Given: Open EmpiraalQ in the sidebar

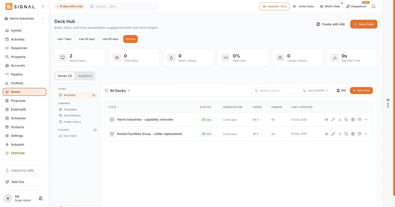Looking at the screenshot, I should tap(25, 109).
